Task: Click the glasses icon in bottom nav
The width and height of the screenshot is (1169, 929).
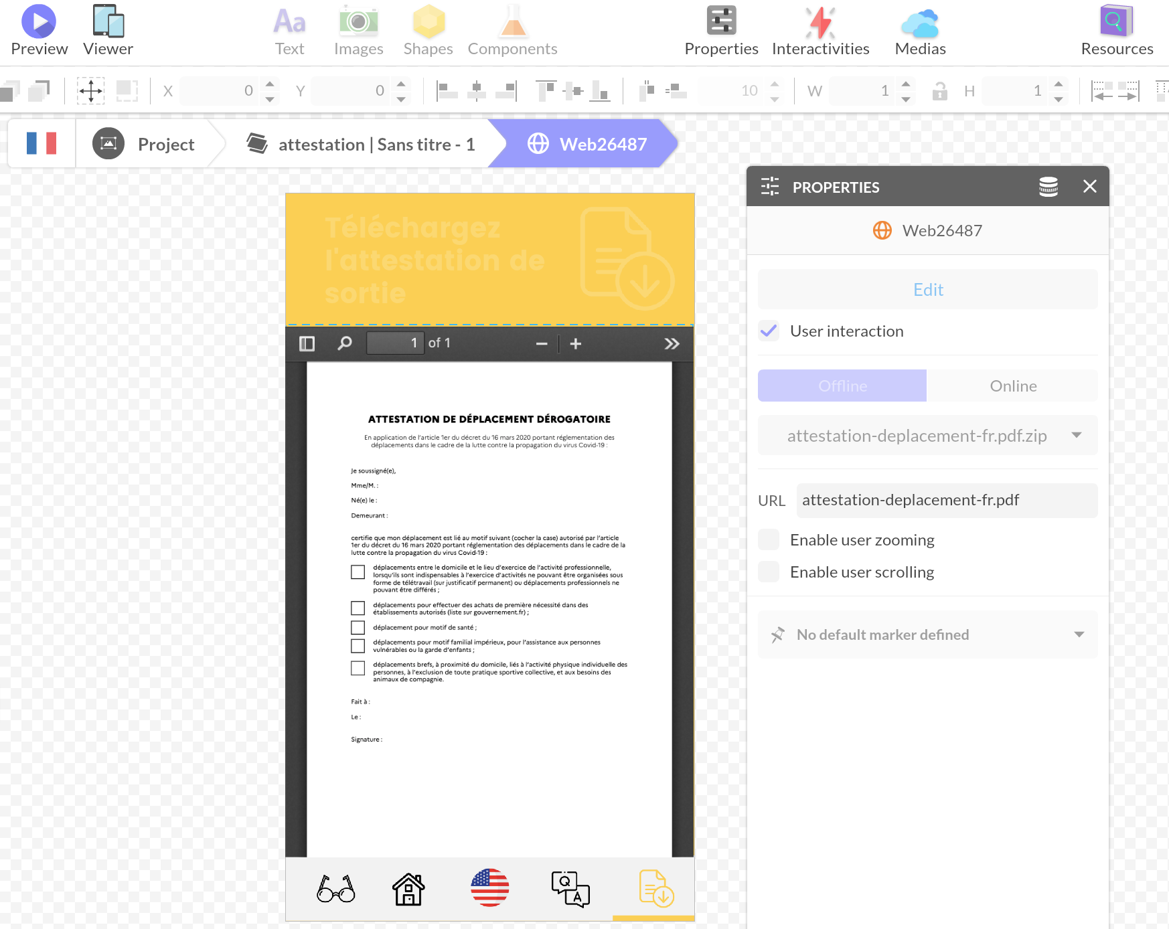Action: click(335, 889)
